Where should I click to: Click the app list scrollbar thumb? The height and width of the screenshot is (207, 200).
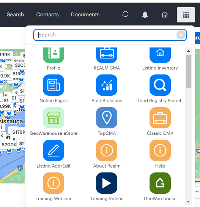[188, 71]
